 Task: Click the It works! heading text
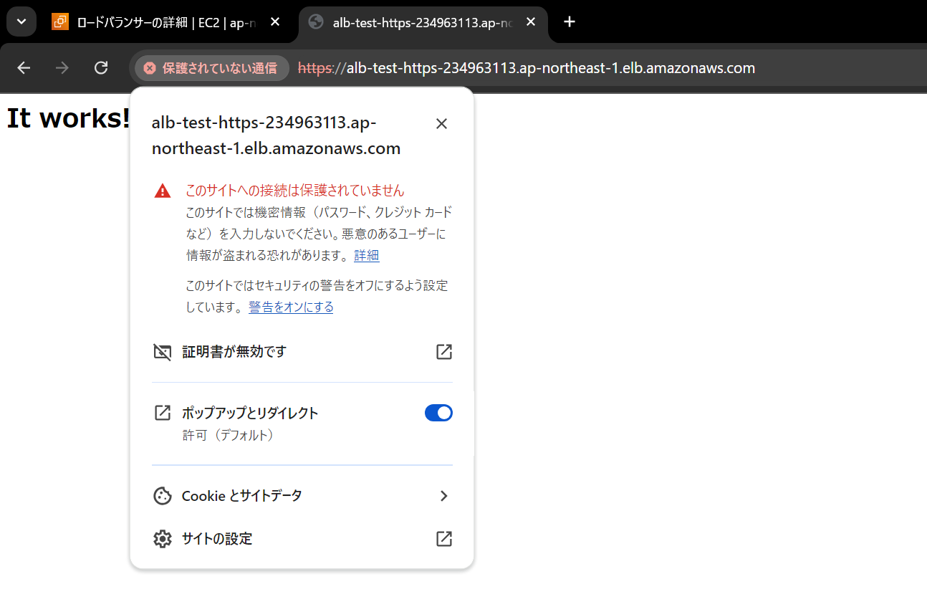[x=69, y=118]
